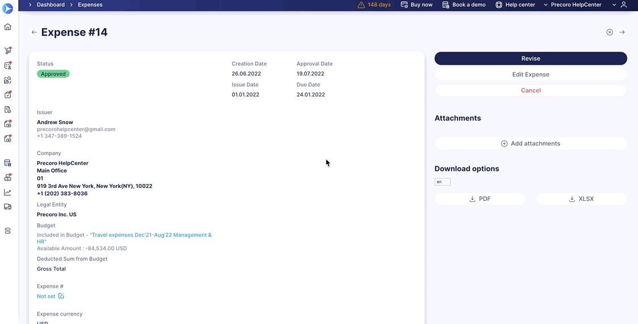This screenshot has height=324, width=638.
Task: Click the Edit Expense button
Action: (x=531, y=74)
